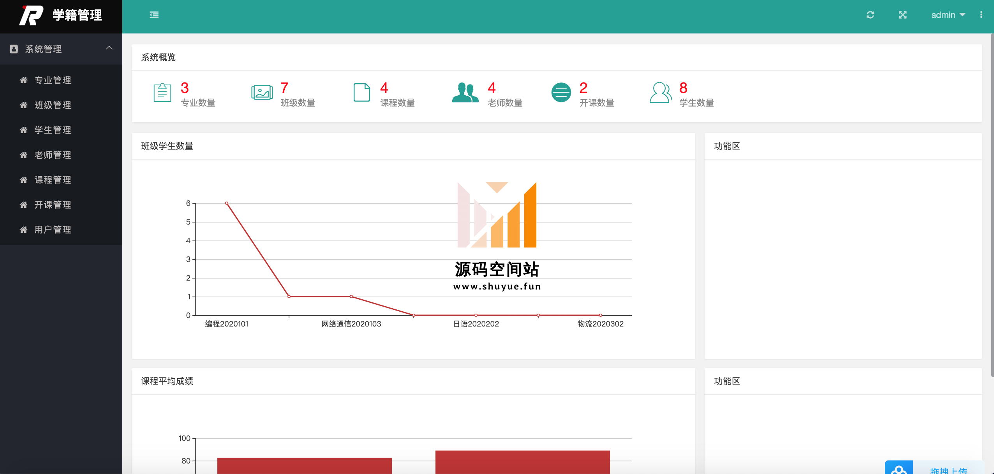Screen dimensions: 994x474
Task: Click the 日语2020202 axis label
Action: 476,324
